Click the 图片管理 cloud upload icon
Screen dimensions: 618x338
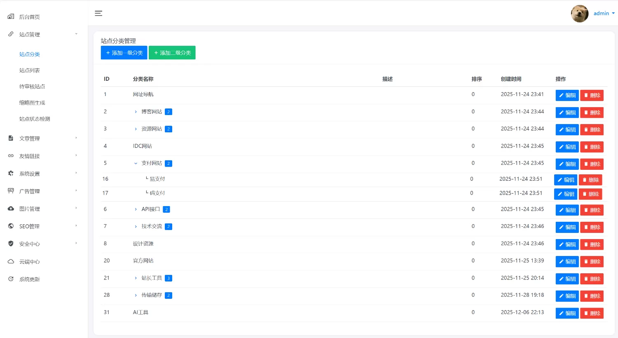pyautogui.click(x=11, y=209)
